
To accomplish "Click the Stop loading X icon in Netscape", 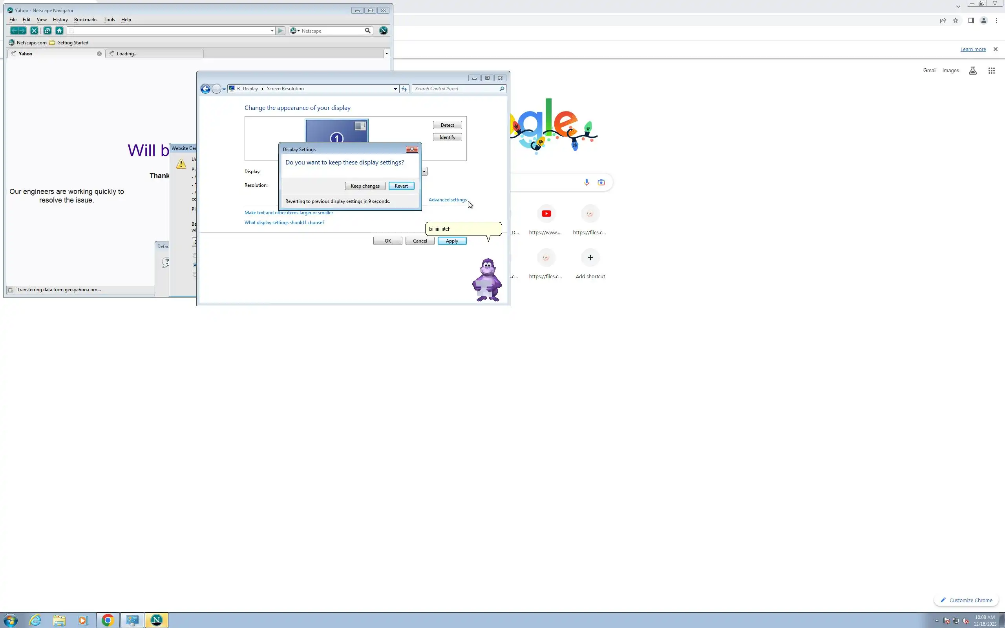I will [34, 31].
